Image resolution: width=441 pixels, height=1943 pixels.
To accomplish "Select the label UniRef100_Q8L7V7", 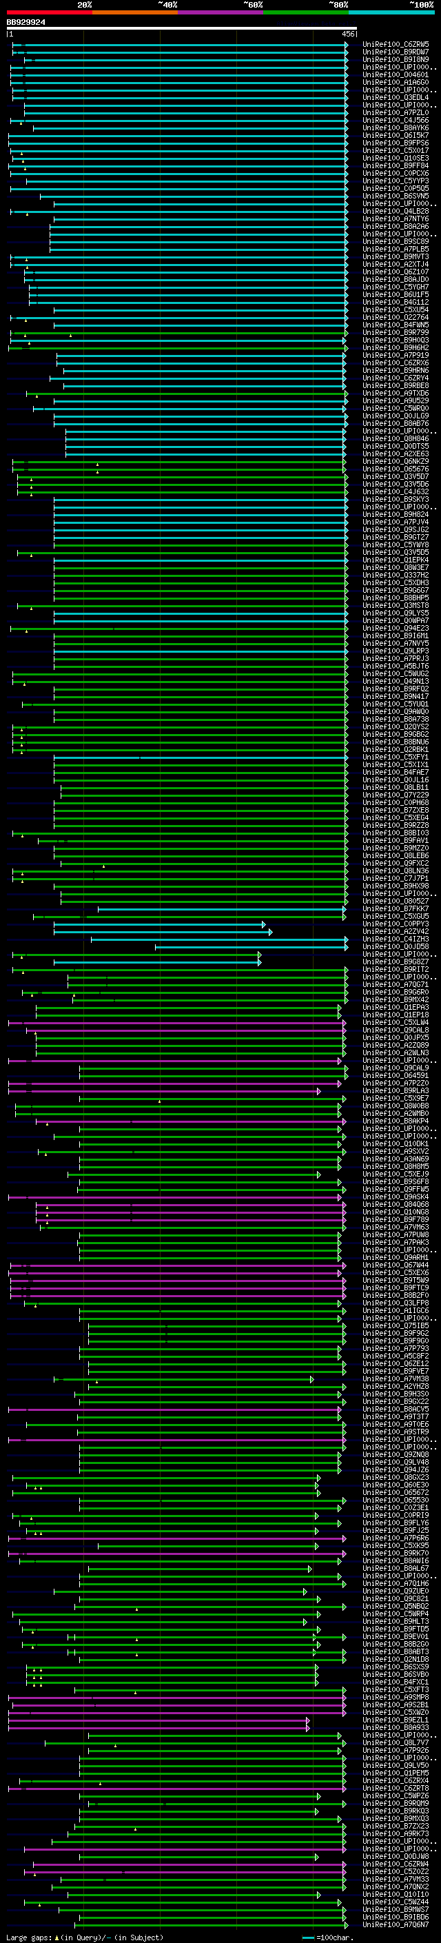I will (x=396, y=1742).
